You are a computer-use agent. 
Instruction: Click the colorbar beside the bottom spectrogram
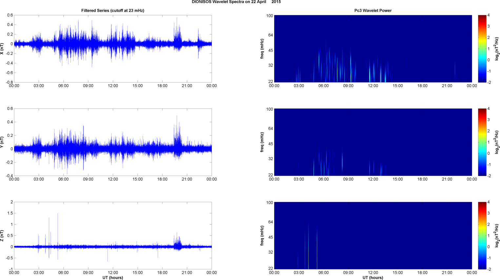click(x=482, y=235)
